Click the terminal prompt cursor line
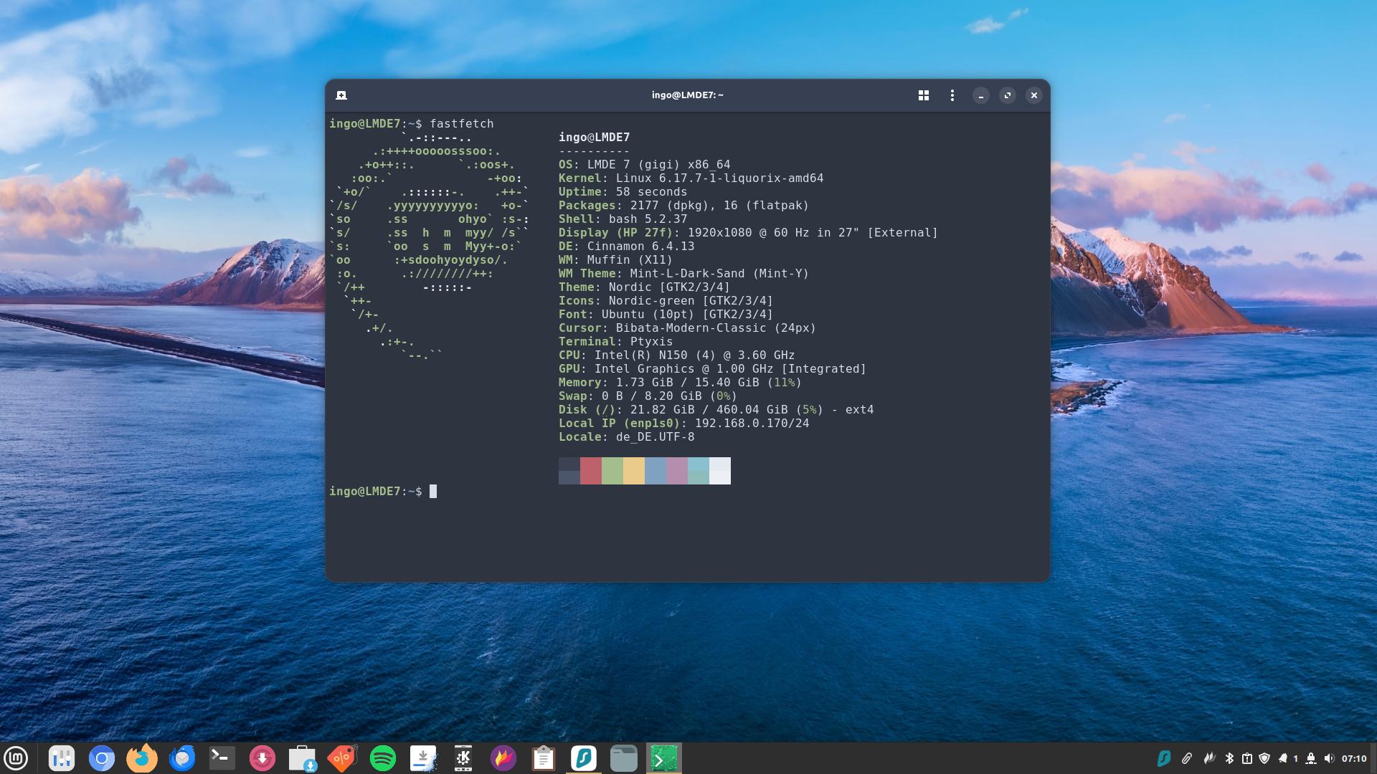 tap(433, 492)
